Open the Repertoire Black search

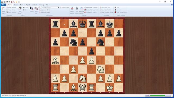[44, 12]
